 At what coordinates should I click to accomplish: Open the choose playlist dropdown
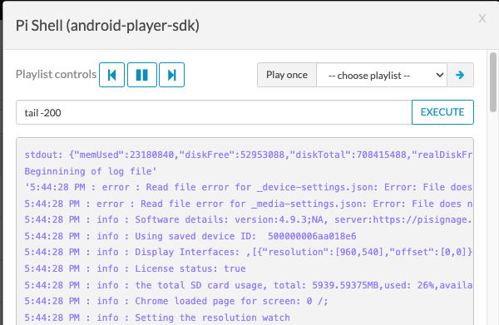382,75
